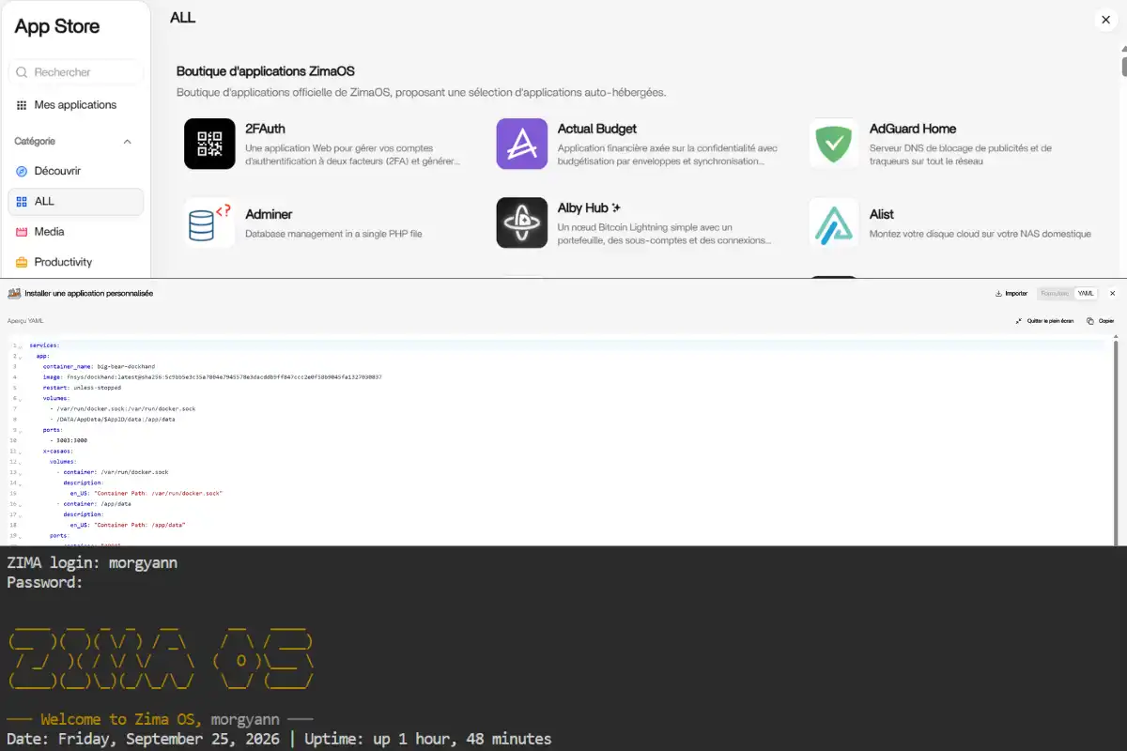Close the custom application installer dialog
The image size is (1127, 751).
[x=1112, y=293]
